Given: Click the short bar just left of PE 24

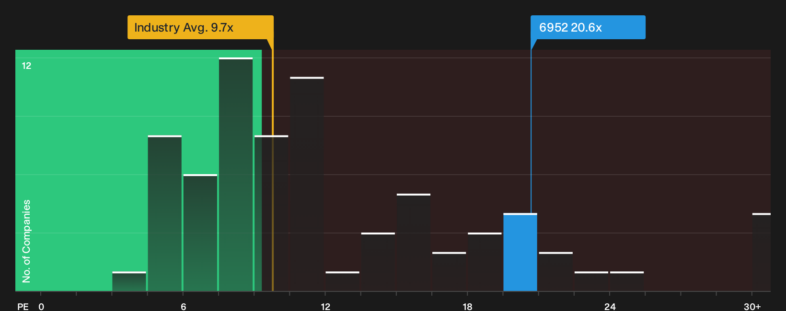Looking at the screenshot, I should [591, 281].
